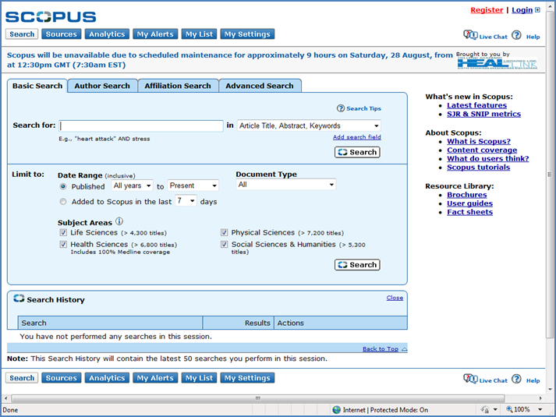556x417 pixels.
Task: Click the horizontal scrollbar right arrow
Action: pyautogui.click(x=540, y=398)
